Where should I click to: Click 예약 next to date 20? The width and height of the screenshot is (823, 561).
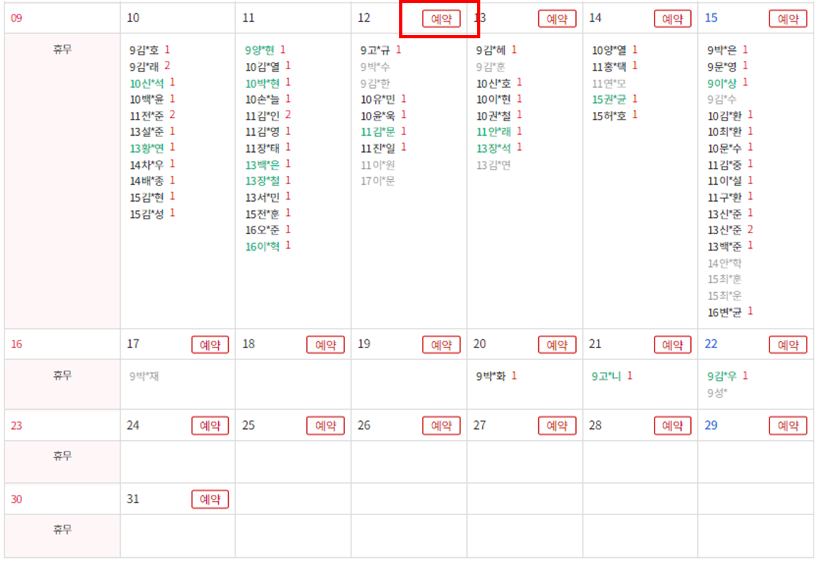coord(556,345)
